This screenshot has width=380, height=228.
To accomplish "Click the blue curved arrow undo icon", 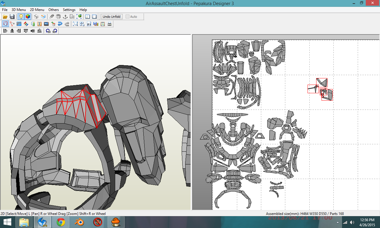I will pyautogui.click(x=60, y=24).
